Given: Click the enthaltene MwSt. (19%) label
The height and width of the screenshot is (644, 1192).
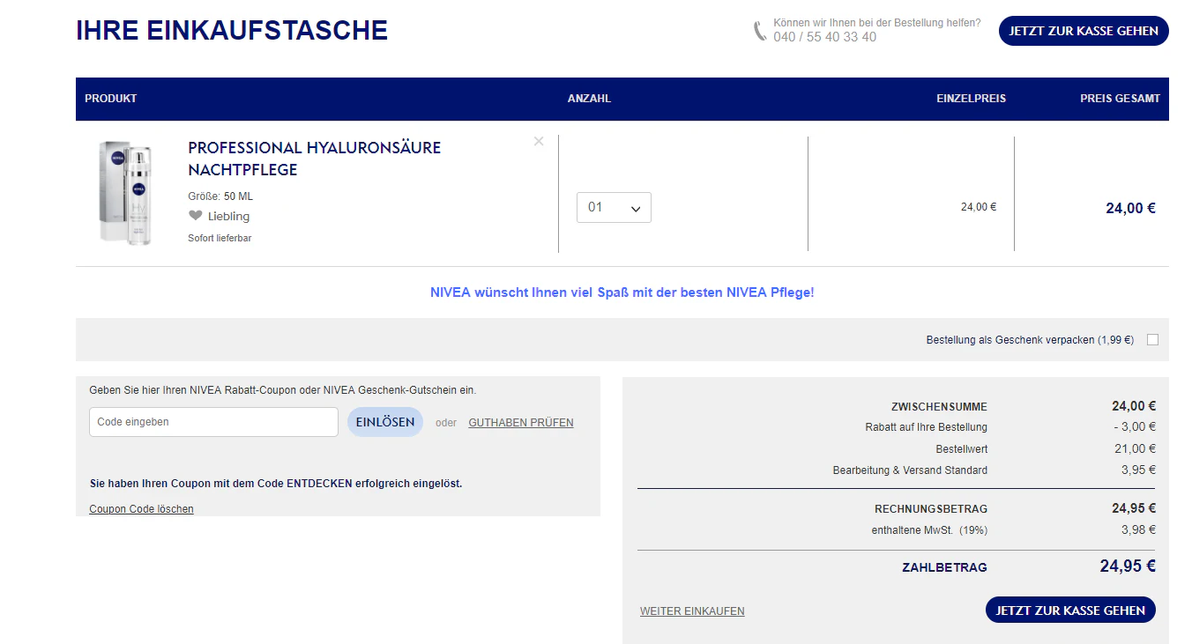Looking at the screenshot, I should pyautogui.click(x=929, y=530).
